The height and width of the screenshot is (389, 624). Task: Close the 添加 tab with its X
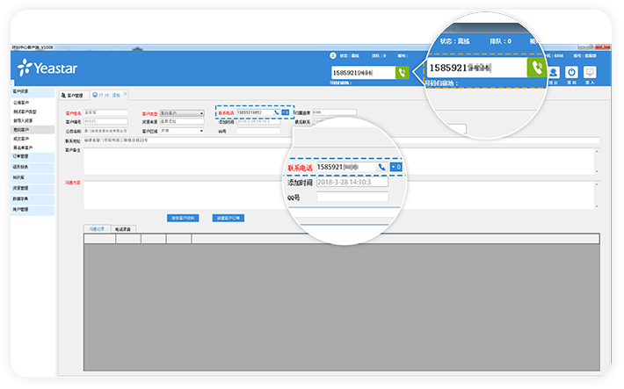click(x=125, y=94)
